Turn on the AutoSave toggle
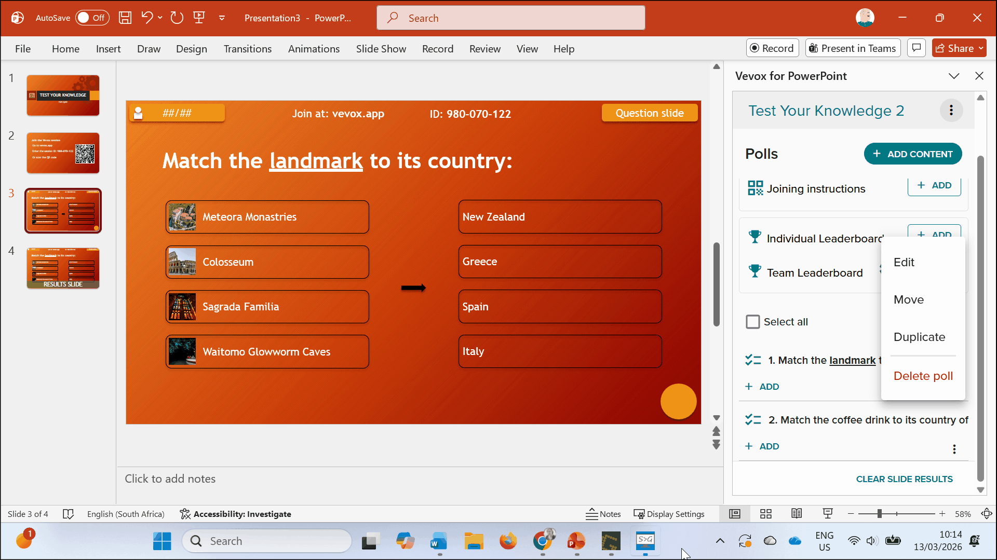 point(92,17)
